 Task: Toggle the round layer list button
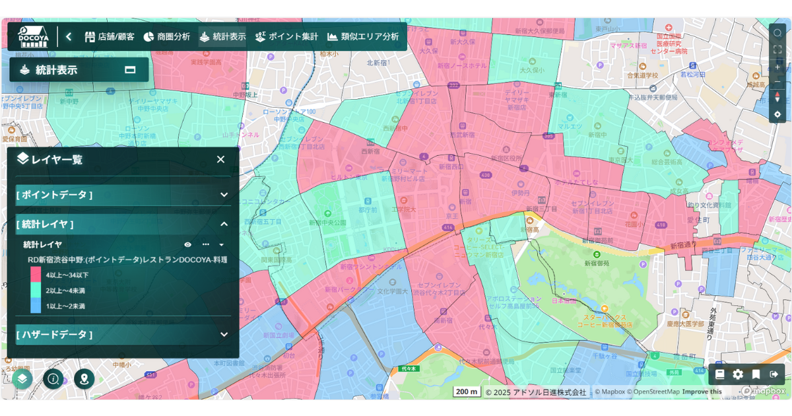click(22, 378)
